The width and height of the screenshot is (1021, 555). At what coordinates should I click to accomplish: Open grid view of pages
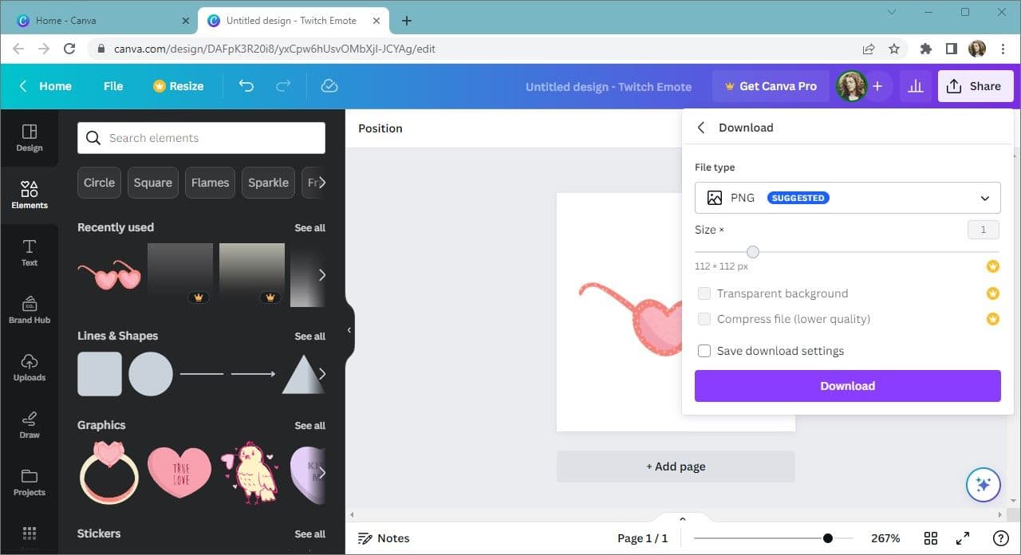(x=930, y=538)
